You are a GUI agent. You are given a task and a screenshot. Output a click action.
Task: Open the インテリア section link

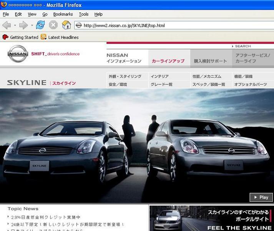pyautogui.click(x=160, y=77)
